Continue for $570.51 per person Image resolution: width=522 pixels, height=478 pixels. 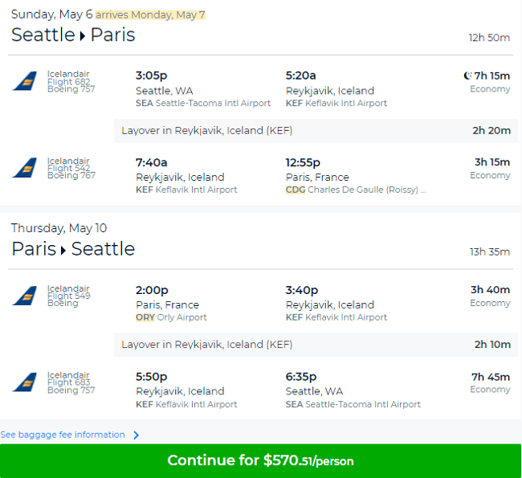[x=261, y=460]
